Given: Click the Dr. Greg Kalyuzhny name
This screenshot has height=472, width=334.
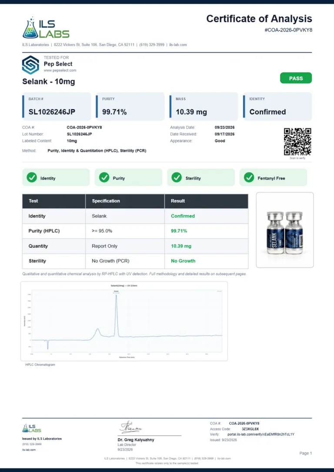Looking at the screenshot, I should (x=136, y=439).
